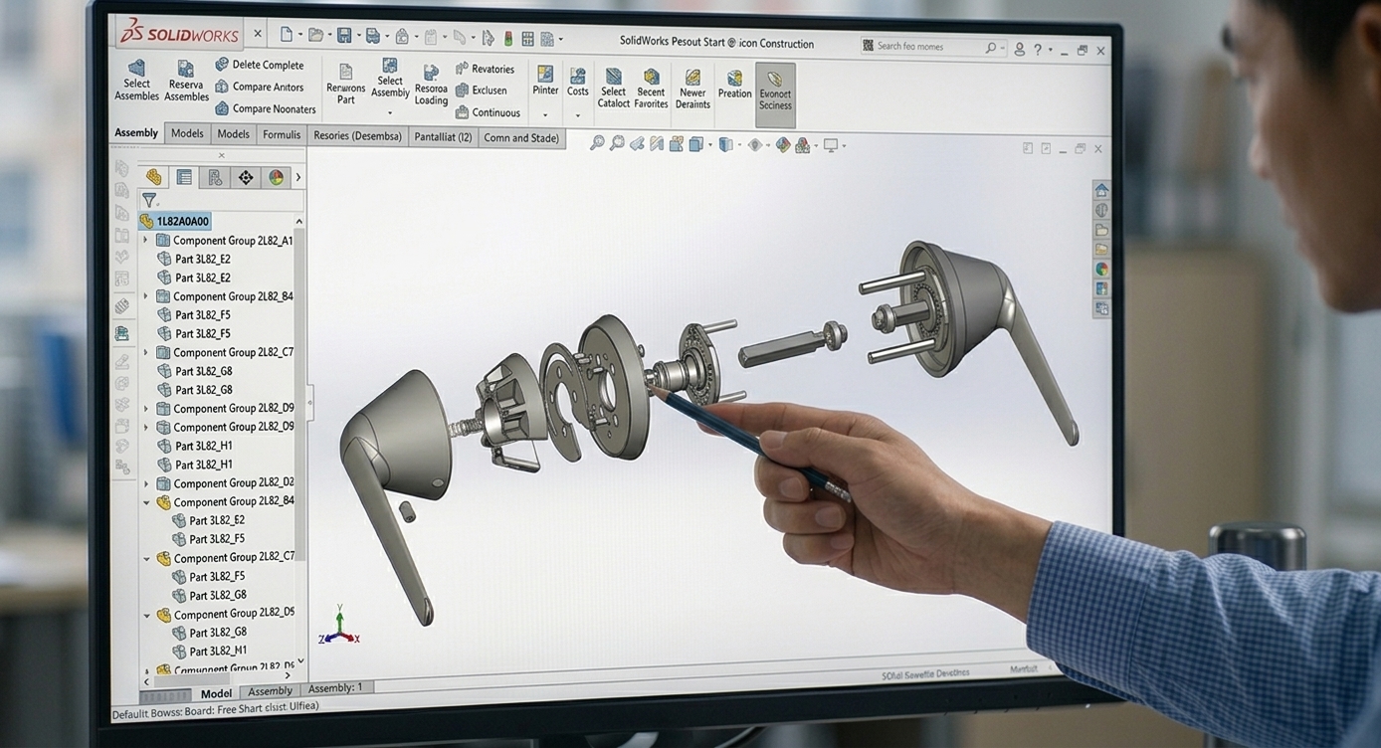Choose the Delete Complete command
1381x748 pixels.
[x=259, y=65]
